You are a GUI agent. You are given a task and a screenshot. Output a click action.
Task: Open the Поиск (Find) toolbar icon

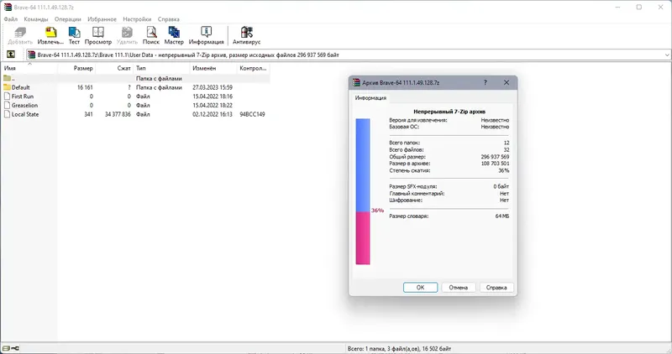point(151,33)
